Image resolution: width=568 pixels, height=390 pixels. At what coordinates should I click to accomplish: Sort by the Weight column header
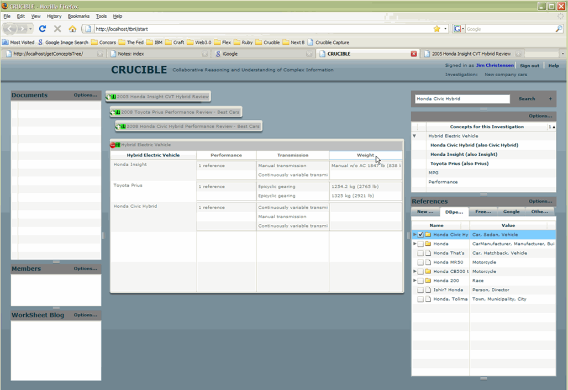point(366,155)
